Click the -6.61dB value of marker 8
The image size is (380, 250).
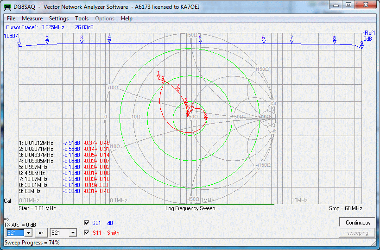click(71, 185)
